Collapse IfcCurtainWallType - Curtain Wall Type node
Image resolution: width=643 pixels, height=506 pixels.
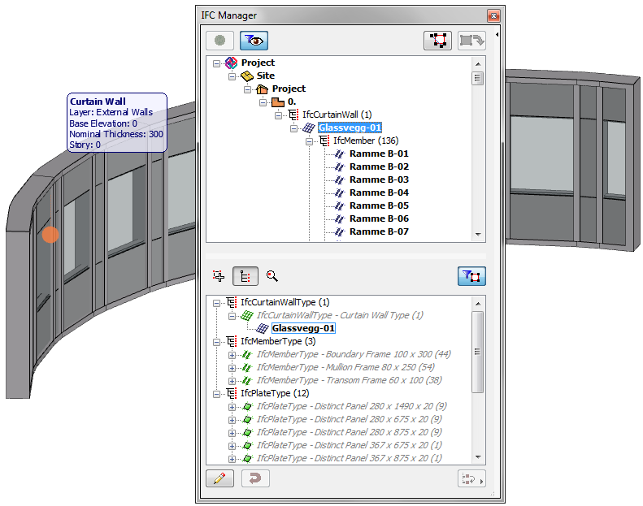tap(232, 316)
